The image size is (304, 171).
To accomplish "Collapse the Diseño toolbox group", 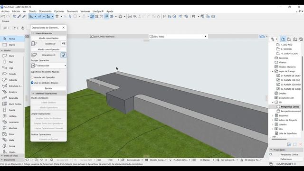I will (x=2, y=50).
